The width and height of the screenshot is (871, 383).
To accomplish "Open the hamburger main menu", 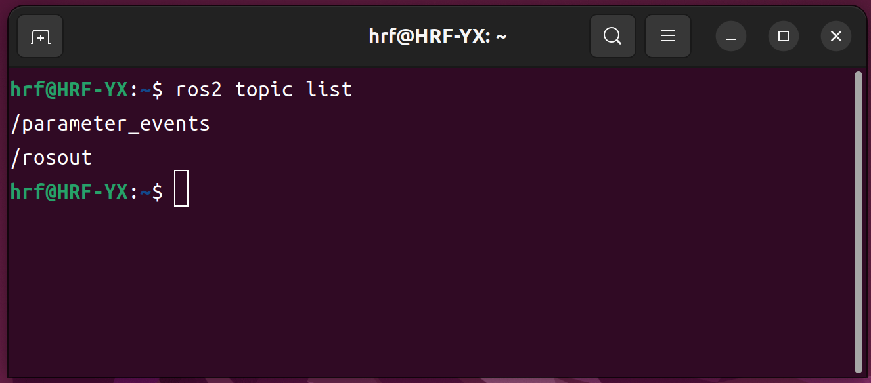I will (668, 37).
